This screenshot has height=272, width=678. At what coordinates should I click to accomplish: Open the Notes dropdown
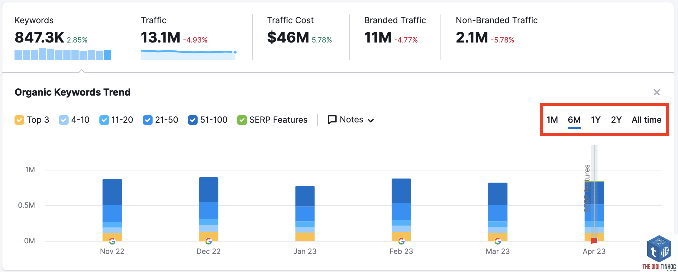click(x=351, y=120)
